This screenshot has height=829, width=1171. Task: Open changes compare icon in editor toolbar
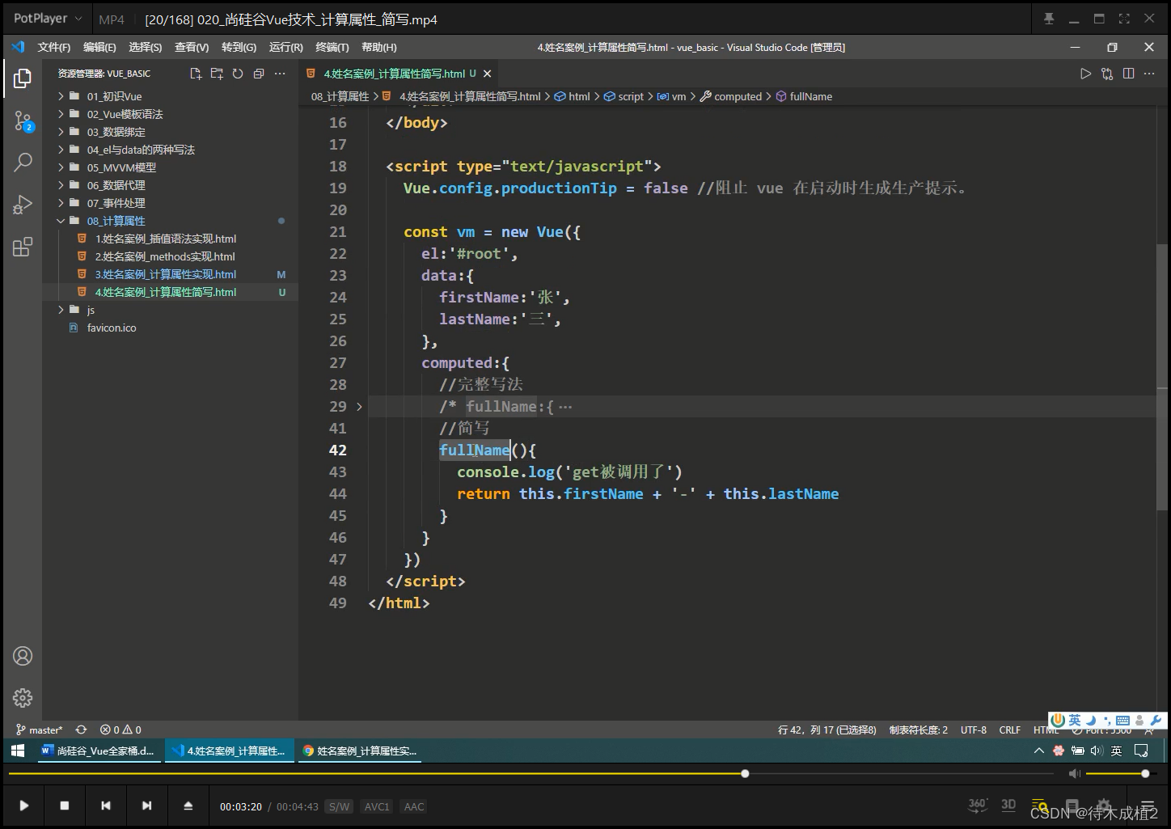coord(1107,74)
